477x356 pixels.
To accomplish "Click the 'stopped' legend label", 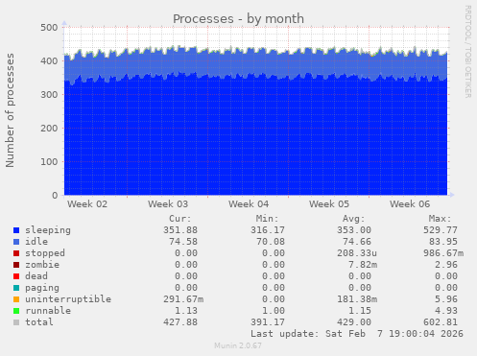I will [45, 253].
